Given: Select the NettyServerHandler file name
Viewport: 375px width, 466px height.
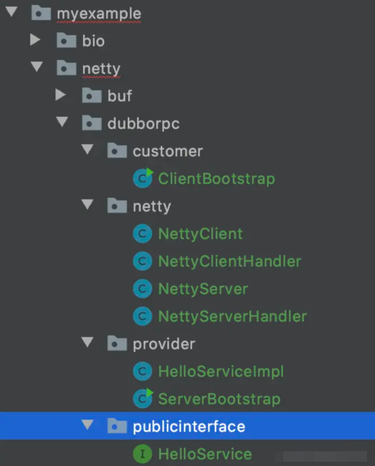Looking at the screenshot, I should 233,317.
